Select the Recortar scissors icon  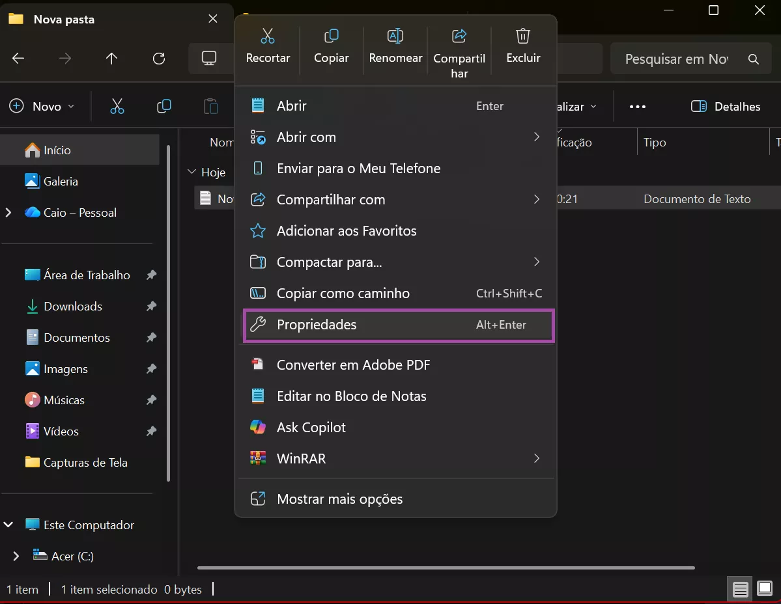pos(267,35)
